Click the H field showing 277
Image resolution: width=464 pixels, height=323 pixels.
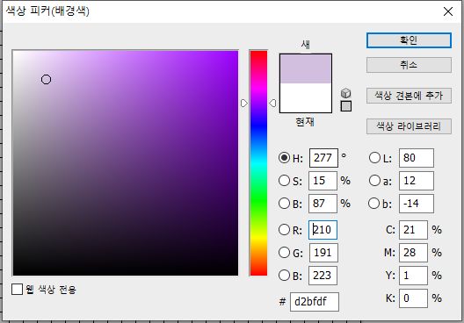pyautogui.click(x=323, y=158)
